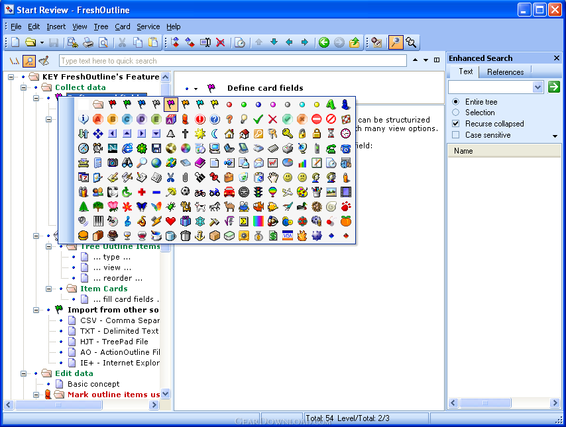
Task: Choose the globe icon in the palette
Action: pos(156,163)
